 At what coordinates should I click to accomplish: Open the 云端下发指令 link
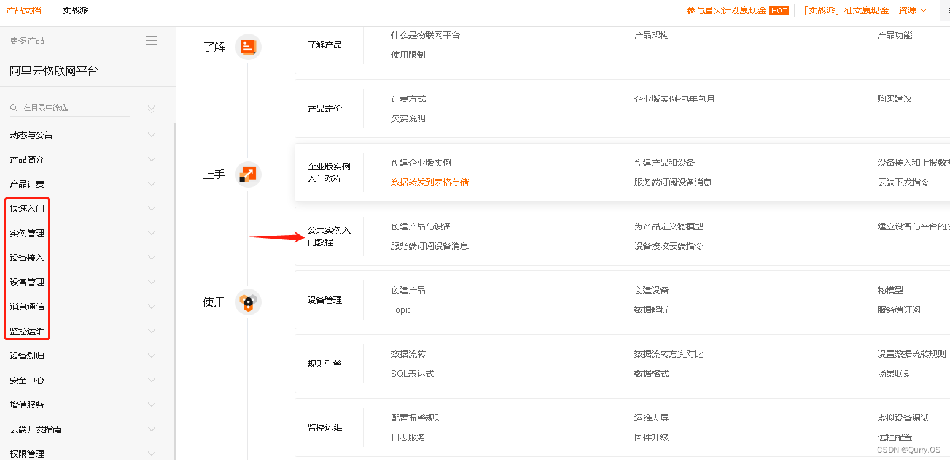point(903,182)
